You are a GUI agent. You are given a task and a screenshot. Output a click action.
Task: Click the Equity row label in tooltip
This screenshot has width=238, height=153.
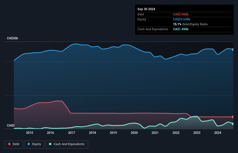click(142, 19)
